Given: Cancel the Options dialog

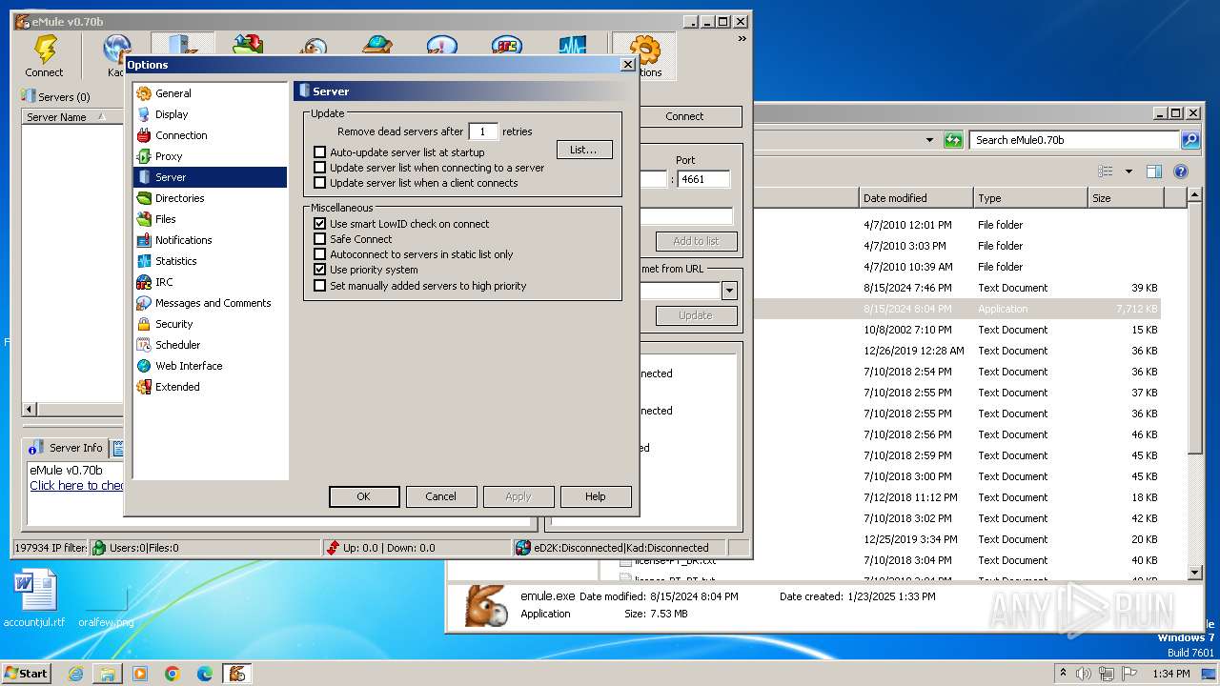Looking at the screenshot, I should [x=441, y=496].
